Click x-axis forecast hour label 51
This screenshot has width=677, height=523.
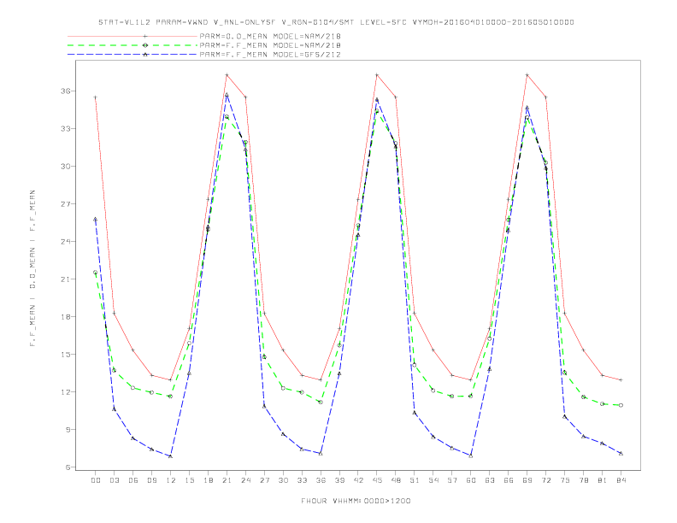[415, 480]
